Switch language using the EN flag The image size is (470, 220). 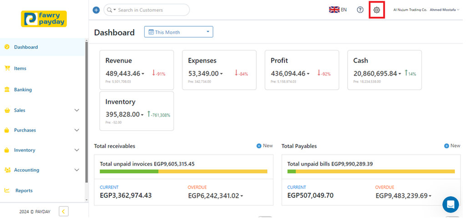[x=338, y=10]
